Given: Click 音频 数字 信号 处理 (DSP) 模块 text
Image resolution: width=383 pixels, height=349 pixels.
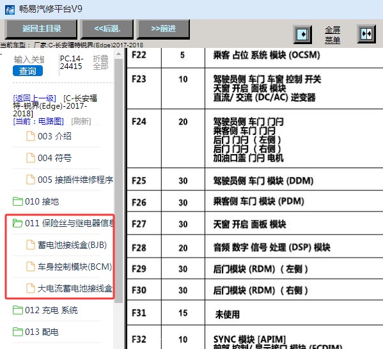Looking at the screenshot, I should click(272, 247).
